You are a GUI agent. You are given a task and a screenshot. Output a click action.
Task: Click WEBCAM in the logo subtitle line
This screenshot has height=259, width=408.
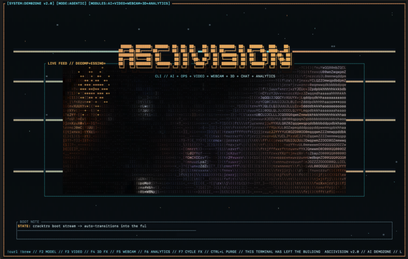217,76
